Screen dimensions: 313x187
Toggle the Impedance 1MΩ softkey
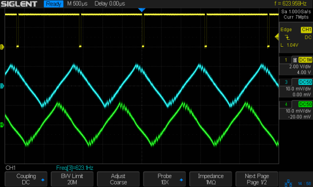coord(211,179)
